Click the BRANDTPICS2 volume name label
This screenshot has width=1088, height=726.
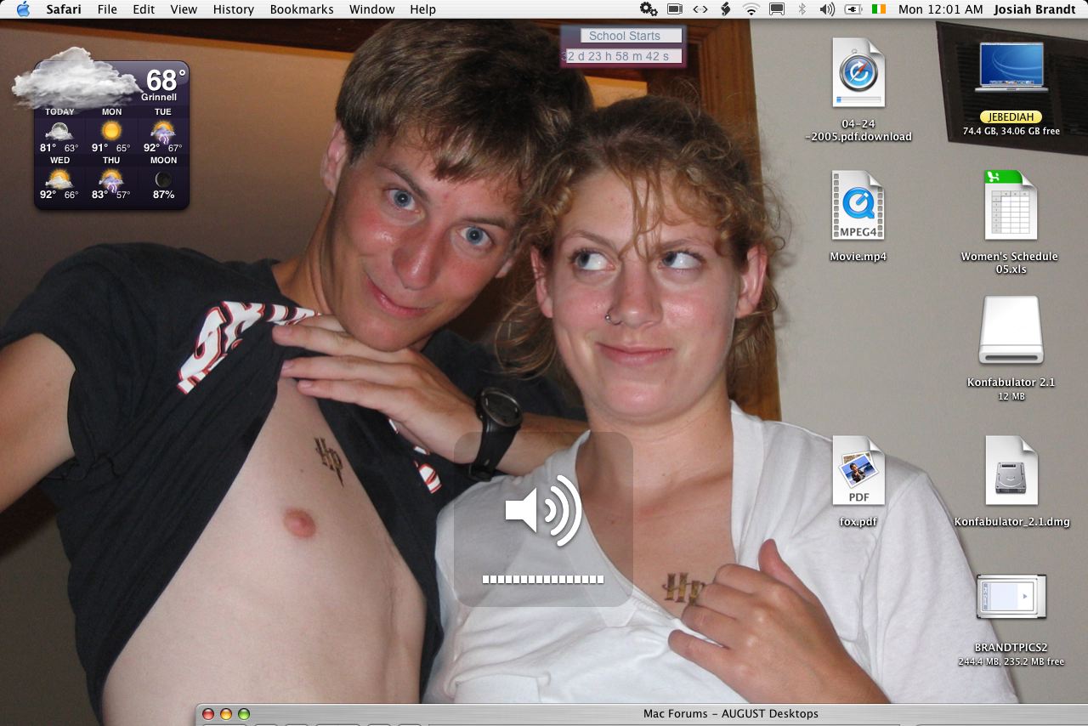[1011, 648]
